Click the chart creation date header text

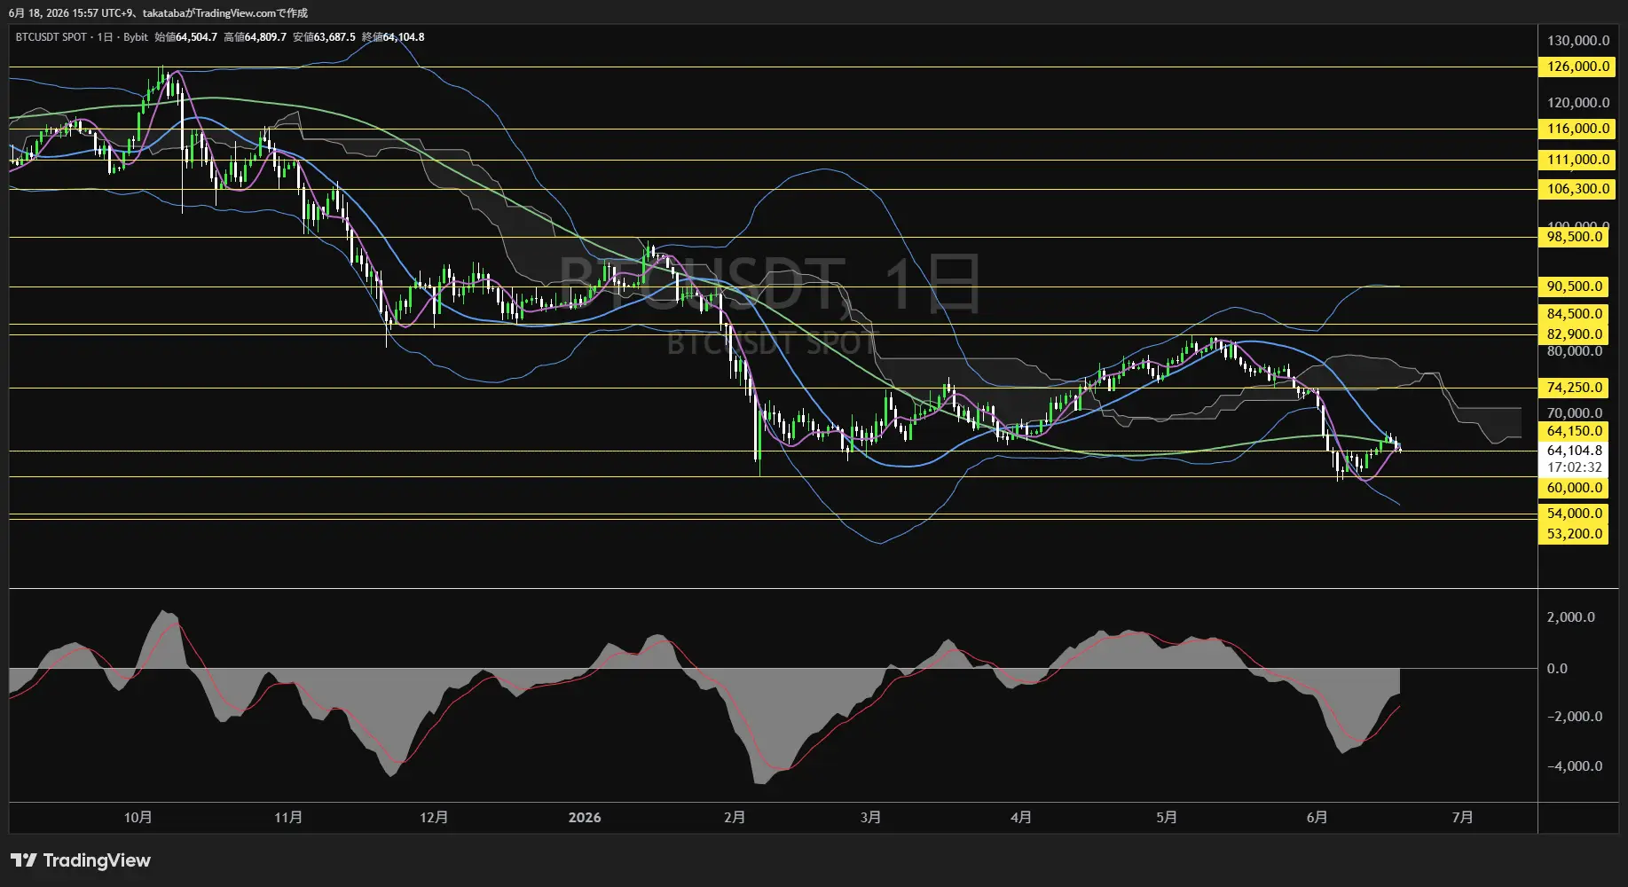click(158, 12)
